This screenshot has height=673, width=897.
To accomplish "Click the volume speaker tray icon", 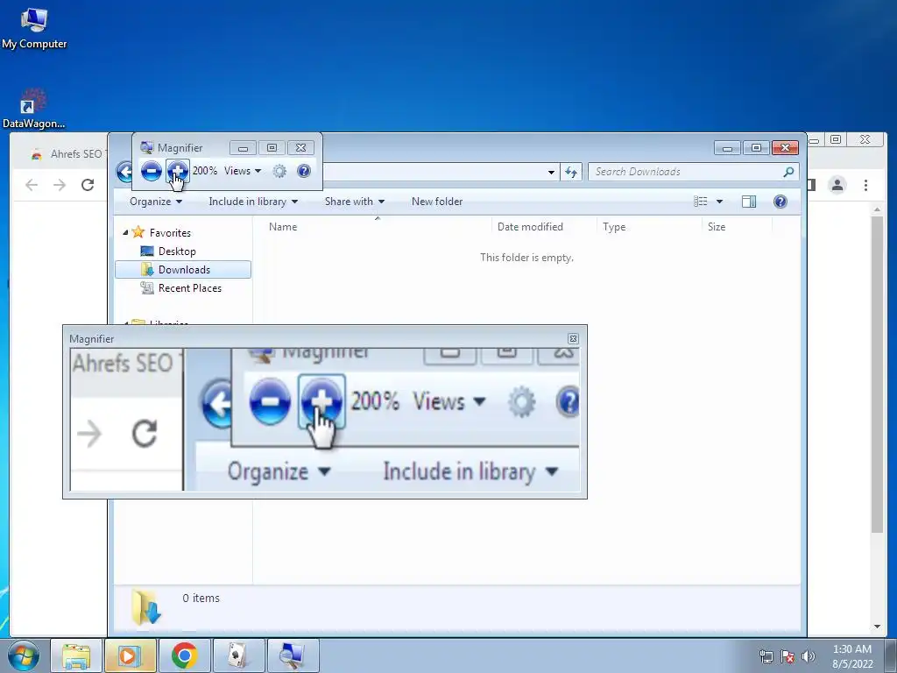I will tap(809, 656).
